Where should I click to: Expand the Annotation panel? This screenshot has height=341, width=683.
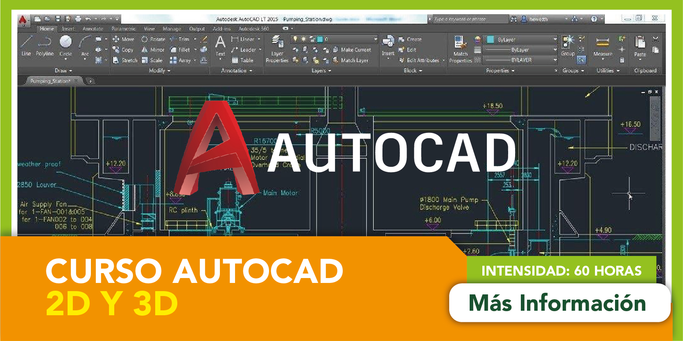pyautogui.click(x=237, y=71)
